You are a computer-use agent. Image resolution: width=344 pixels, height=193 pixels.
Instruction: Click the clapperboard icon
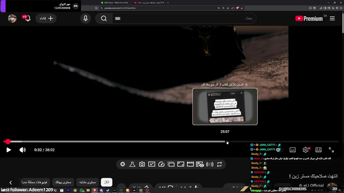(190, 164)
